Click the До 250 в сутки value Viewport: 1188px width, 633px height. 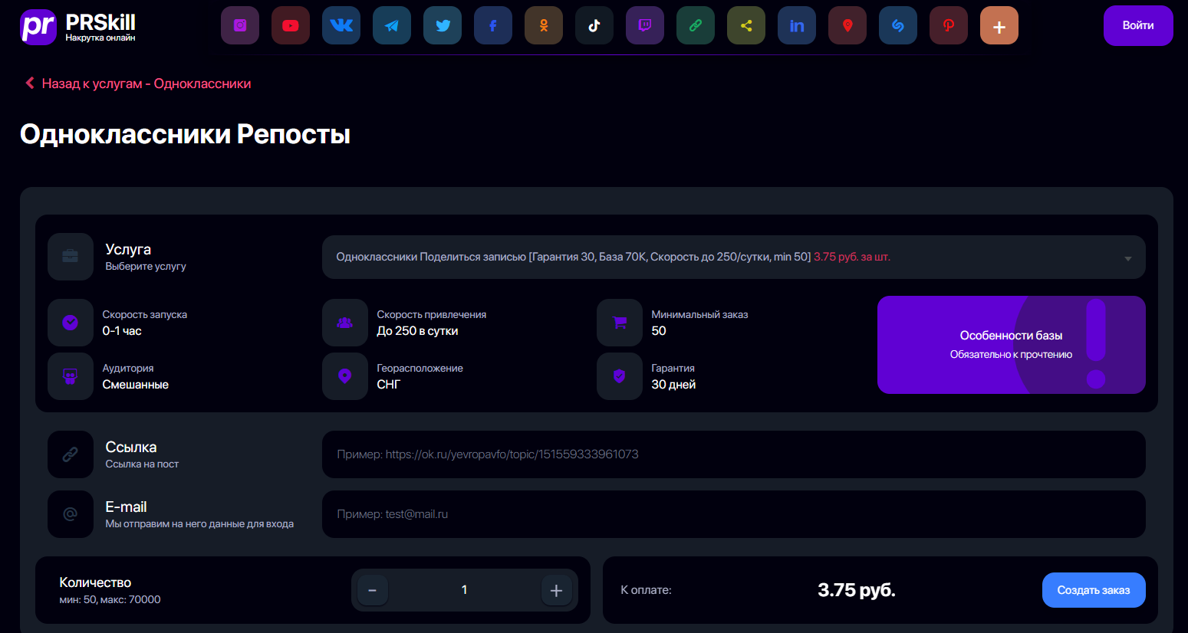coord(417,331)
